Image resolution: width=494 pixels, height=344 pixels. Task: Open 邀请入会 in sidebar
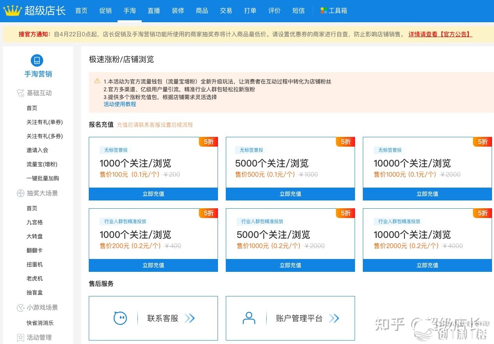(x=37, y=150)
